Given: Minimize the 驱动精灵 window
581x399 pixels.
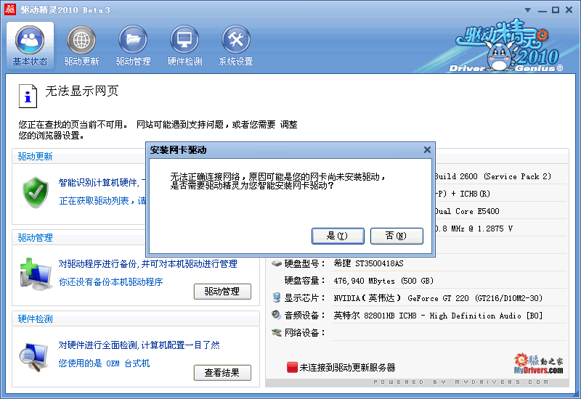Looking at the screenshot, I should click(x=543, y=10).
